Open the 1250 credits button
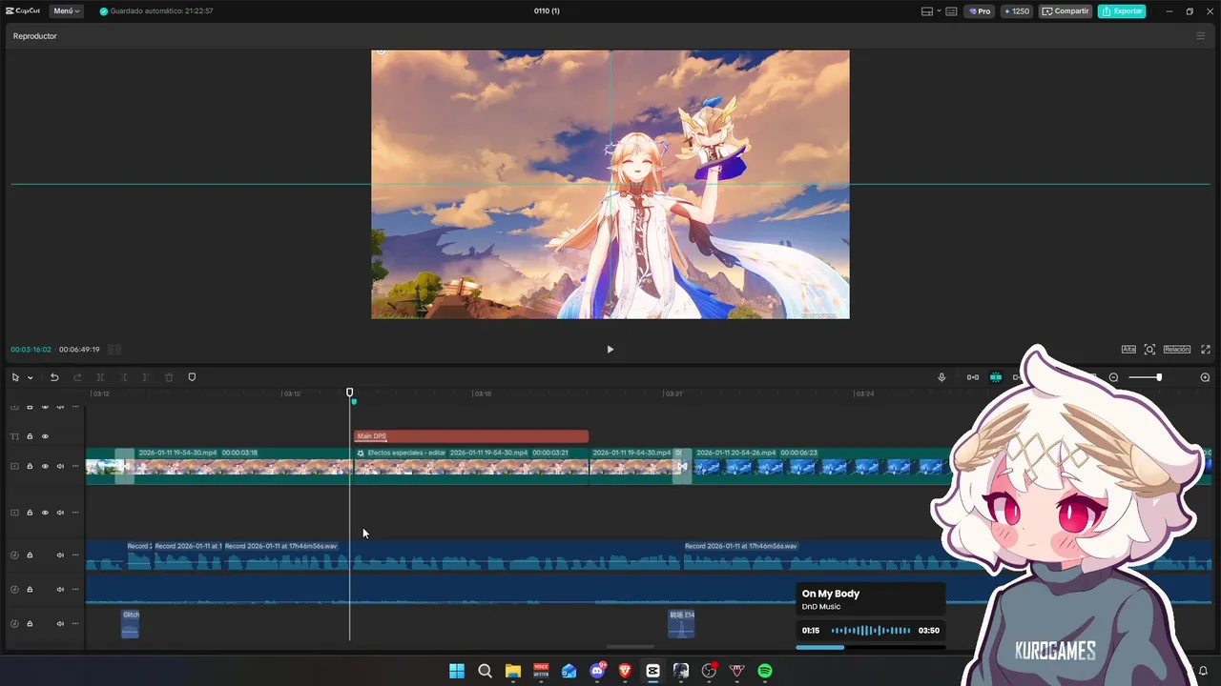This screenshot has width=1221, height=686. pos(1016,11)
